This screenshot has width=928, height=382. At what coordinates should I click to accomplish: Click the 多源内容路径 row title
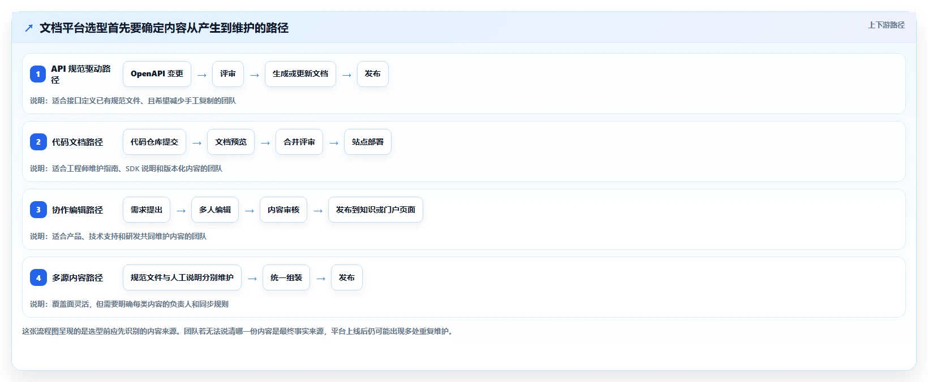click(78, 277)
